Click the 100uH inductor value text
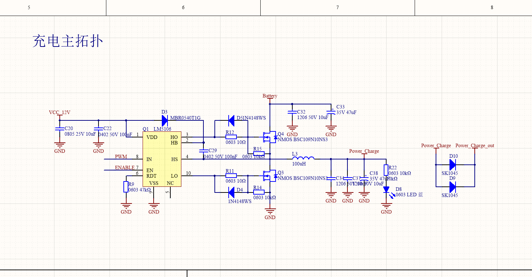This screenshot has width=532, height=277. pyautogui.click(x=299, y=164)
